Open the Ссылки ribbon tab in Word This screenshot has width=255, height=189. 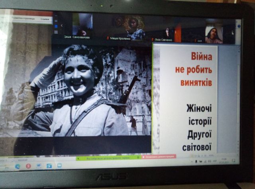45,19
